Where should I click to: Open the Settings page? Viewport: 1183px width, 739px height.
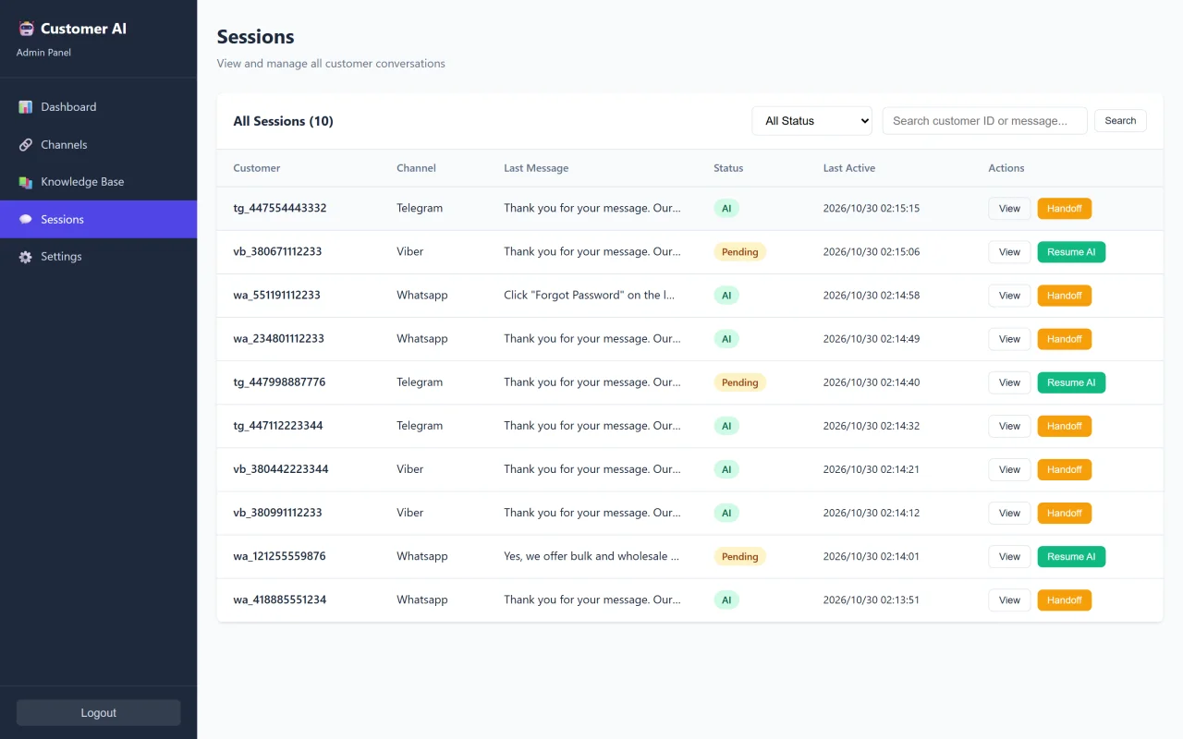98,257
